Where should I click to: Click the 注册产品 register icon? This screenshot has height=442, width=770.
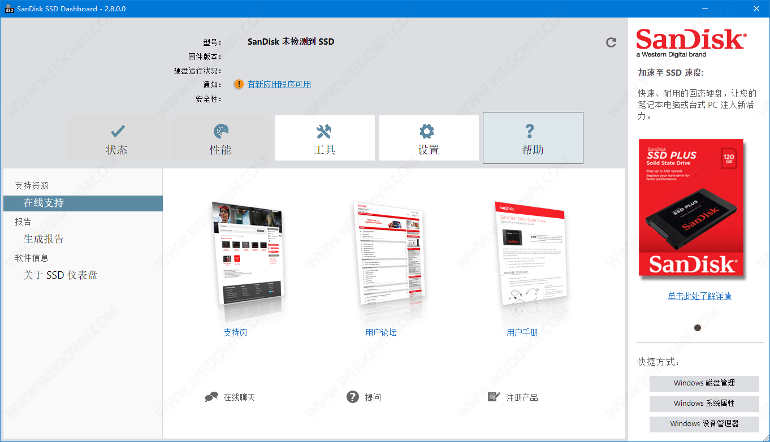[494, 397]
